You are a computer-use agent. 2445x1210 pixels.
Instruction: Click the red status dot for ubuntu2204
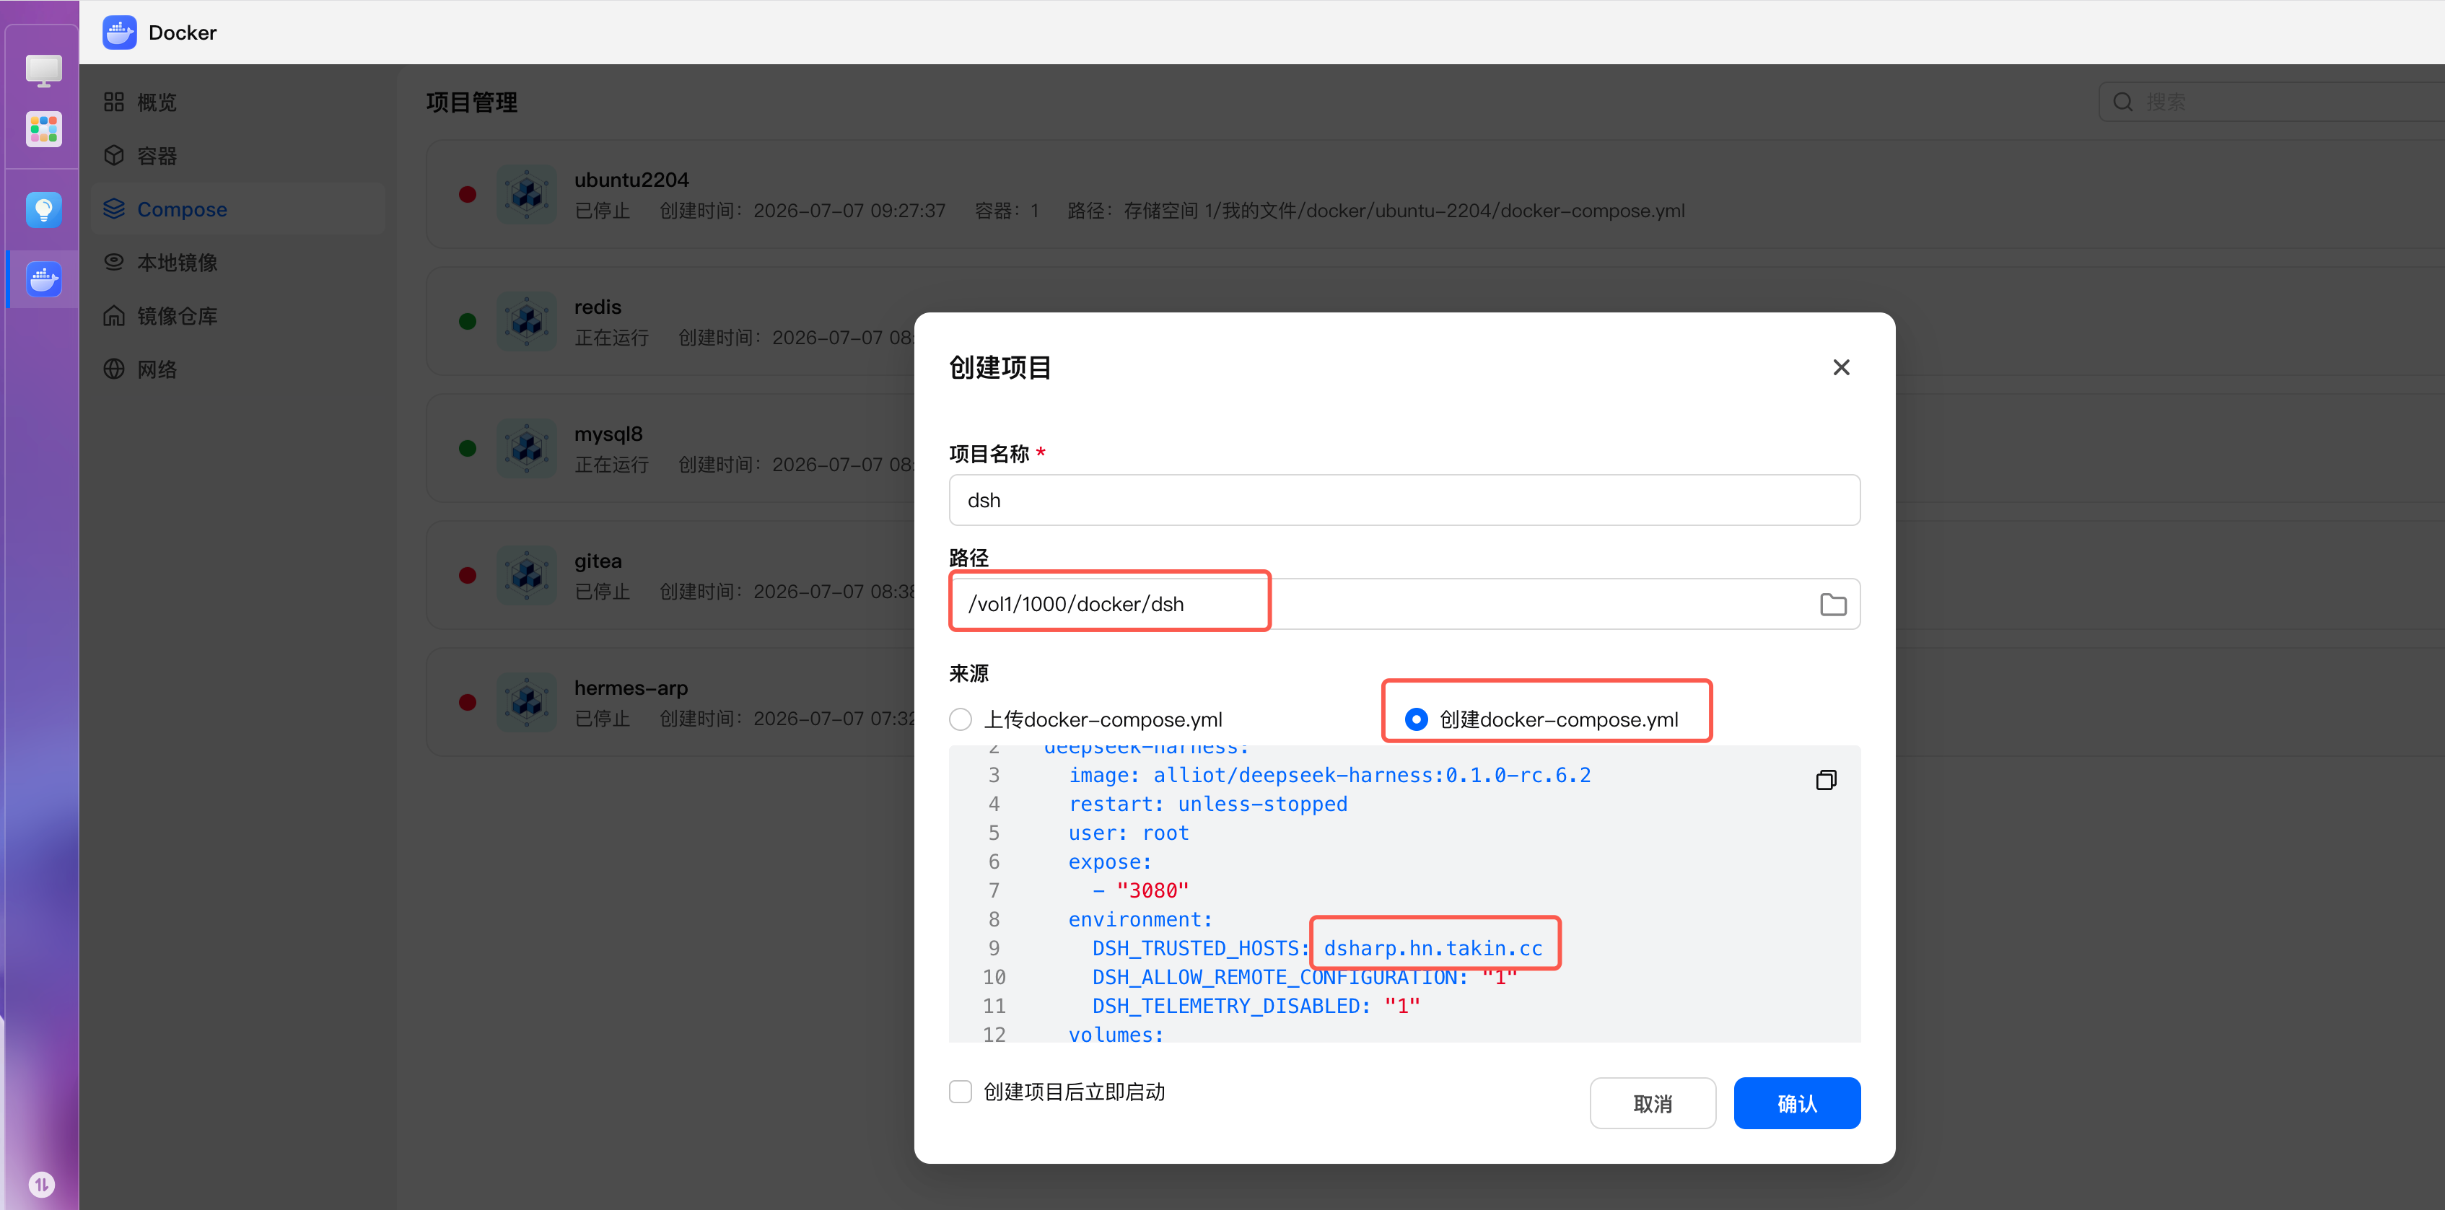tap(467, 195)
